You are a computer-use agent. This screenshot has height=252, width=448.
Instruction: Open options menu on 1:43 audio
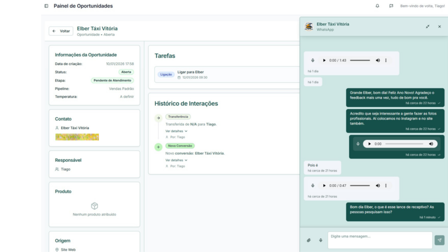click(x=386, y=60)
